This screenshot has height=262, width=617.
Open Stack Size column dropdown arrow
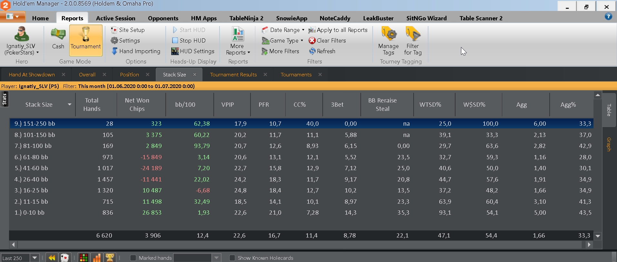[x=70, y=104]
